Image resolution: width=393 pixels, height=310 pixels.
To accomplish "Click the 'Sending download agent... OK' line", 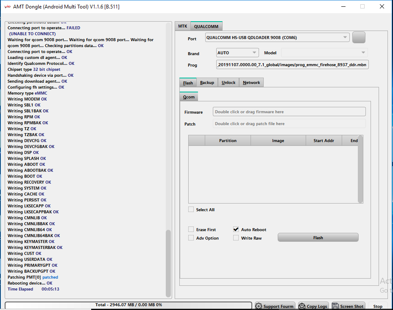I will point(37,81).
